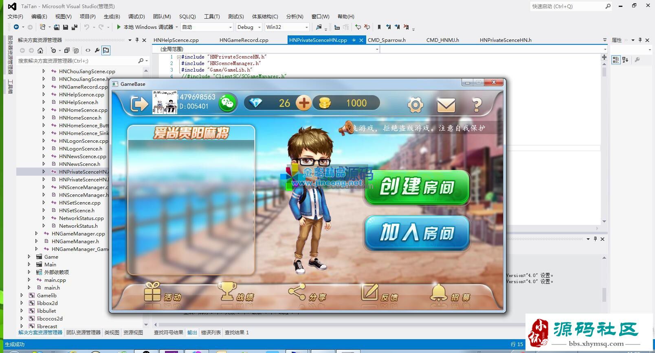Select NetworkStatus.h in solution tree
The height and width of the screenshot is (353, 655).
tap(78, 226)
